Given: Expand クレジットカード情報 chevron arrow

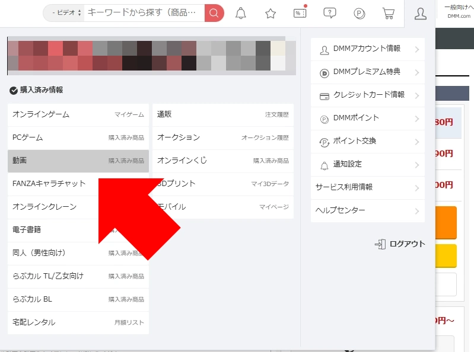Looking at the screenshot, I should (417, 95).
